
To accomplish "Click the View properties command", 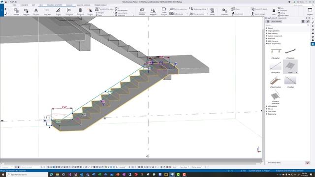I will [122, 10].
